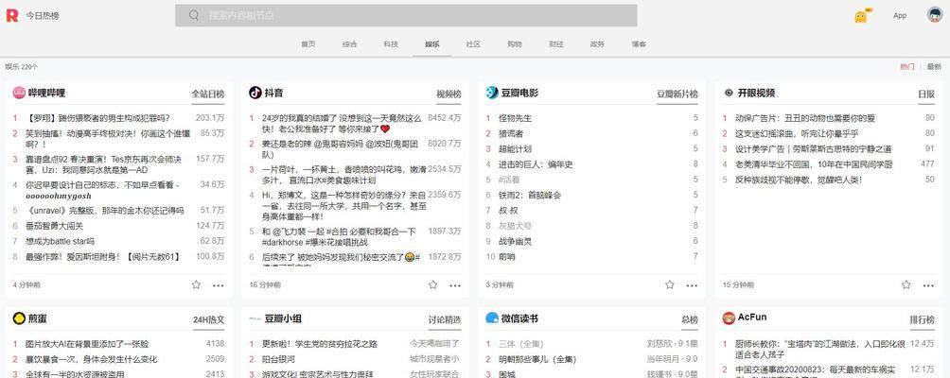Image resolution: width=950 pixels, height=378 pixels.
Task: Open the 全站日榜 list selector
Action: (208, 94)
